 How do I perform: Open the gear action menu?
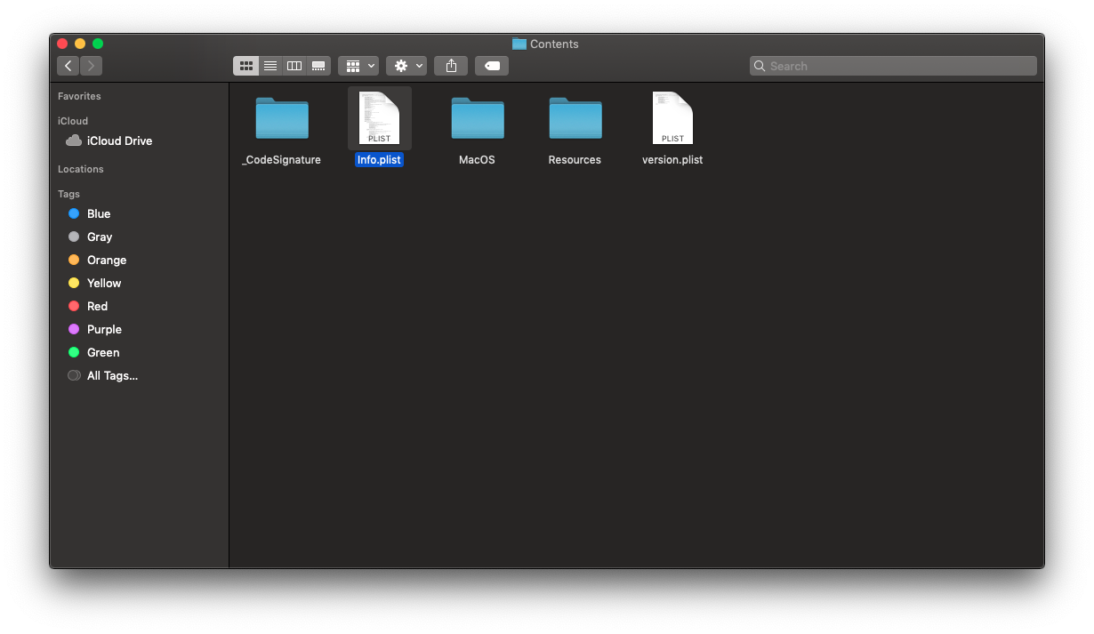tap(406, 66)
